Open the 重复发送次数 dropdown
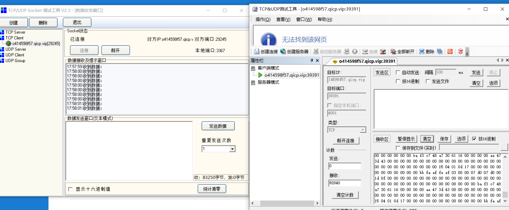Viewport: 509px width, 210px height. tap(233, 149)
